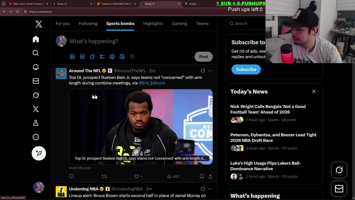Click Grok enhance icon in composer

[x=92, y=57]
